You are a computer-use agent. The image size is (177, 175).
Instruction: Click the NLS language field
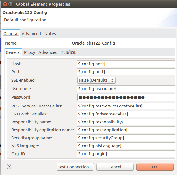[x=126, y=146]
